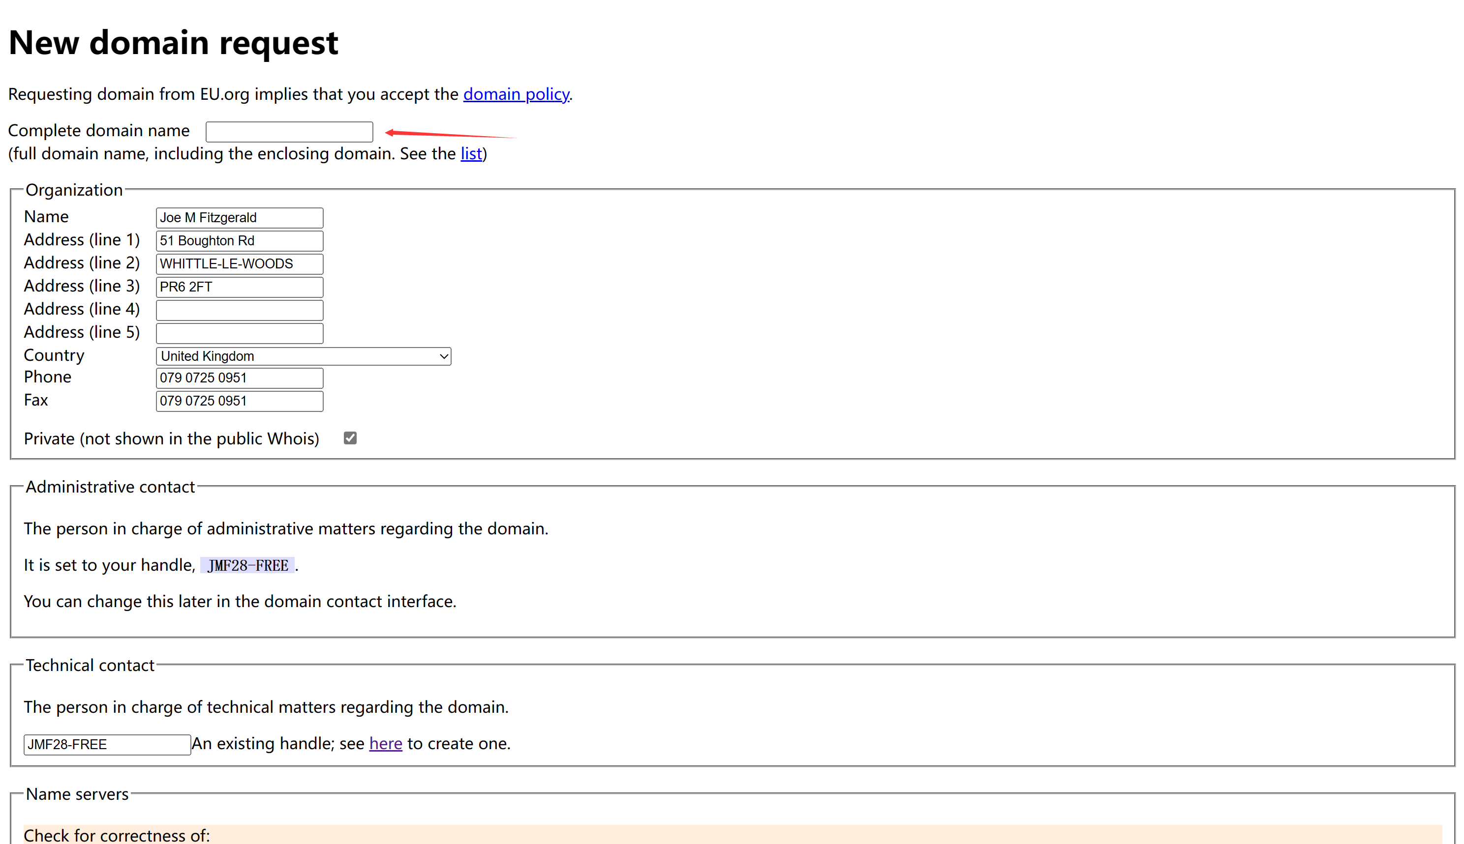
Task: Click the Check for correctness highlighted bar
Action: pyautogui.click(x=732, y=835)
